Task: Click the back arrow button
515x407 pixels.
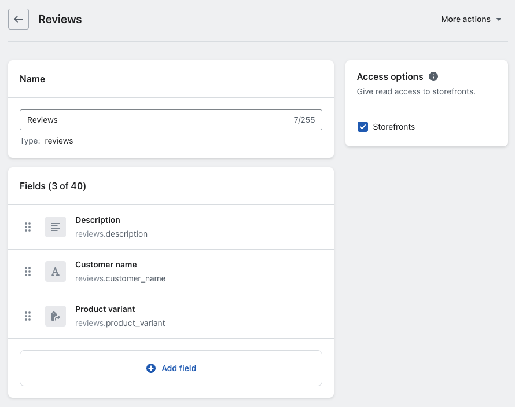Action: point(19,19)
